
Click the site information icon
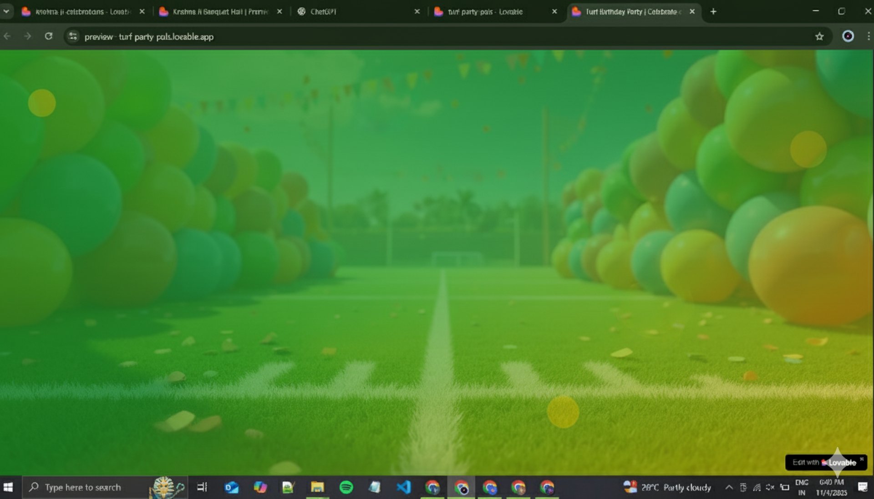pos(73,36)
